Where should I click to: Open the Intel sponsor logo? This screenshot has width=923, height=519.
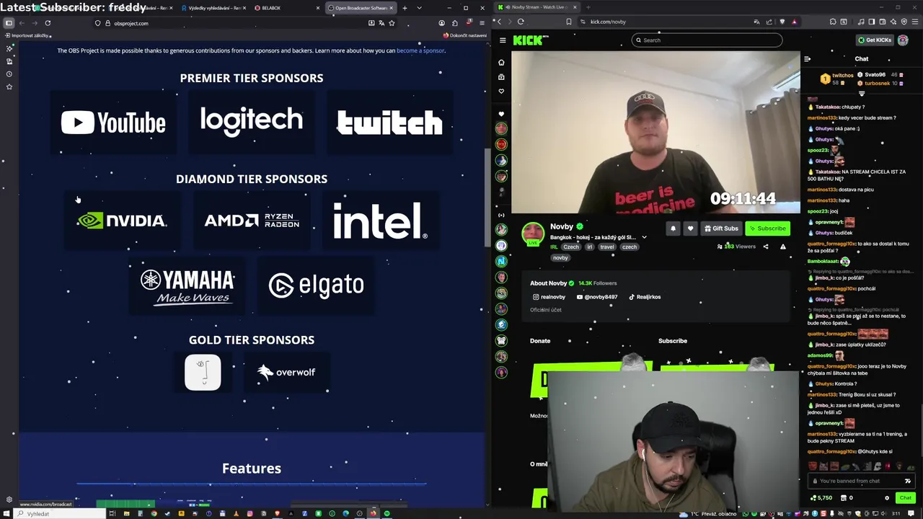pos(380,221)
